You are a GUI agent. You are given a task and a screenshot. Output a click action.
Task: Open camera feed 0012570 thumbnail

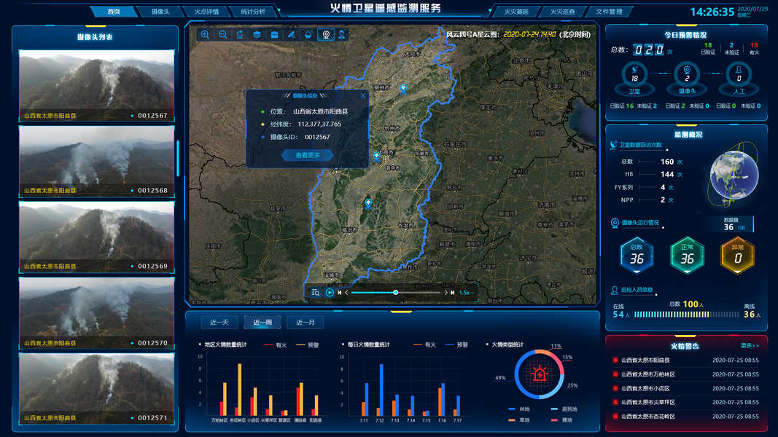click(x=97, y=313)
